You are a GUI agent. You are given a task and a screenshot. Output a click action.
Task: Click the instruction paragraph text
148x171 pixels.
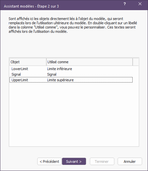tap(73, 25)
